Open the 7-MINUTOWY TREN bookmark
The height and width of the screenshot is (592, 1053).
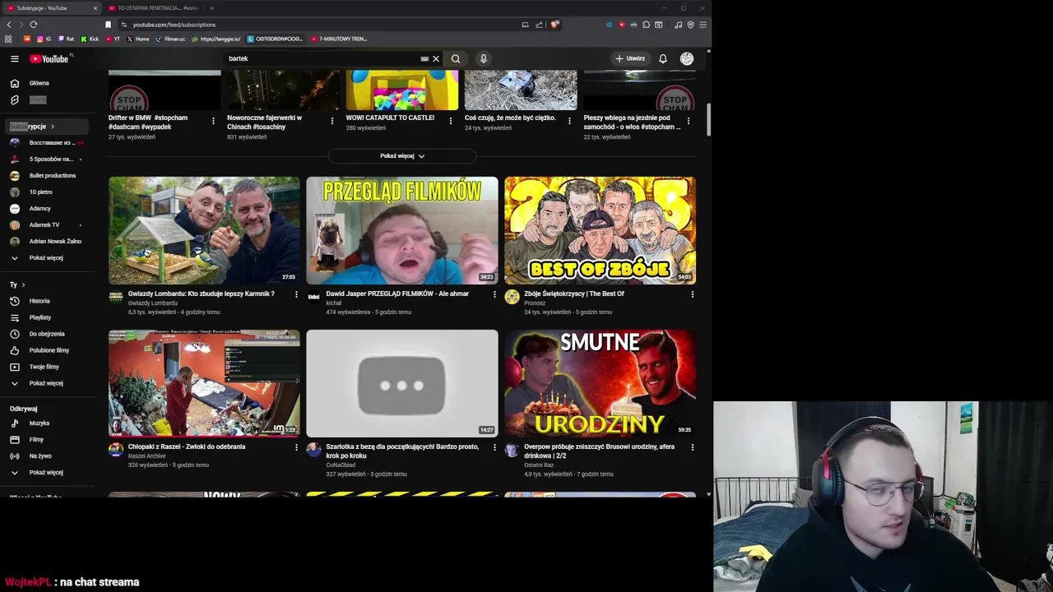(339, 39)
